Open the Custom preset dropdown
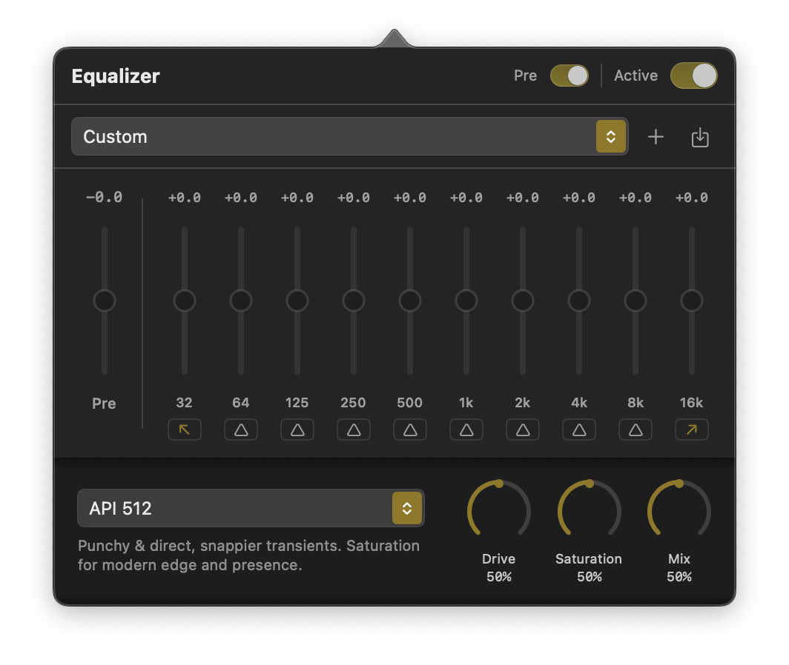 (349, 137)
